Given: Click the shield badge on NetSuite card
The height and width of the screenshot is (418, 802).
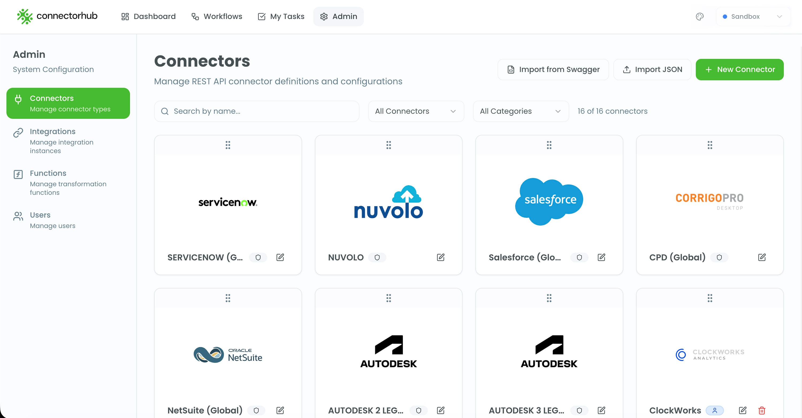Looking at the screenshot, I should coord(256,410).
